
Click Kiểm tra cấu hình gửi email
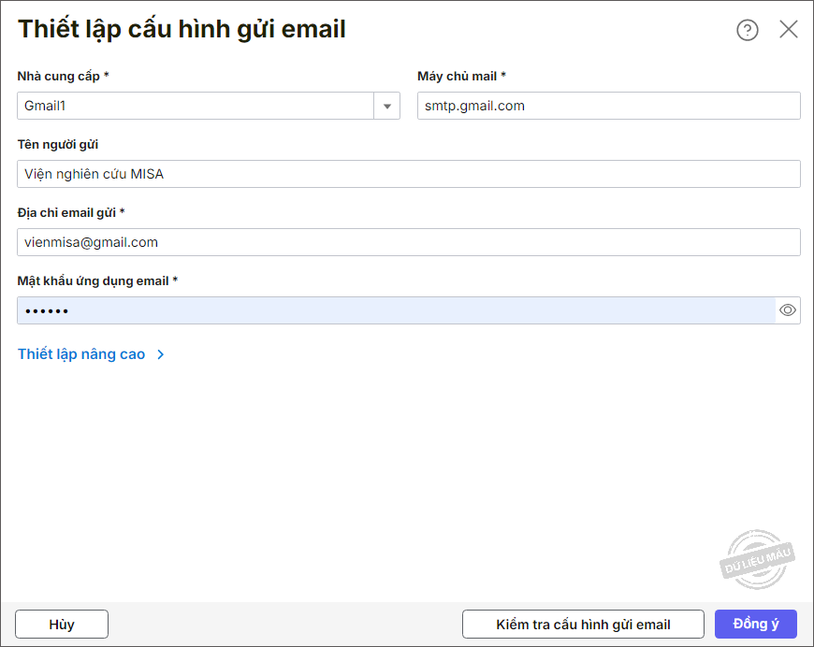pyautogui.click(x=583, y=625)
